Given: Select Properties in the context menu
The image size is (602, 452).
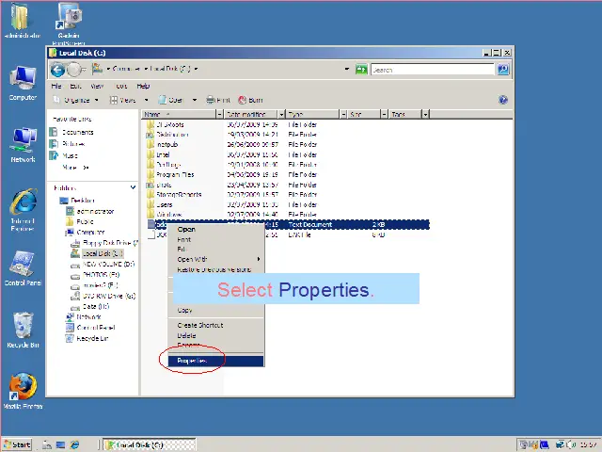Looking at the screenshot, I should pos(193,361).
